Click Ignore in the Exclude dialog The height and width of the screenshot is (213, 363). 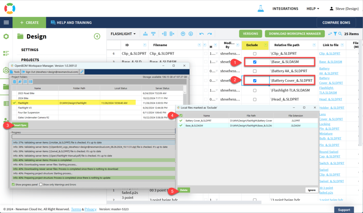[312, 190]
